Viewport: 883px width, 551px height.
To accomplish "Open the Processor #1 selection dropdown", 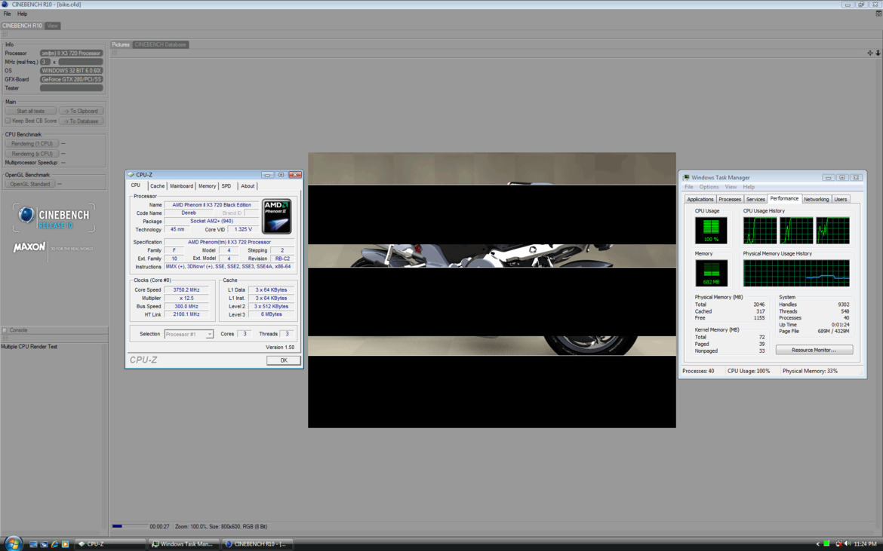I will click(x=189, y=334).
